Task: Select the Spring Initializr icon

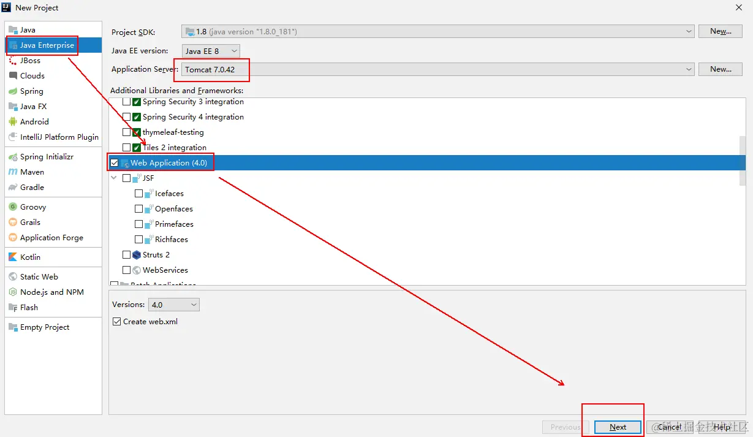Action: 13,157
